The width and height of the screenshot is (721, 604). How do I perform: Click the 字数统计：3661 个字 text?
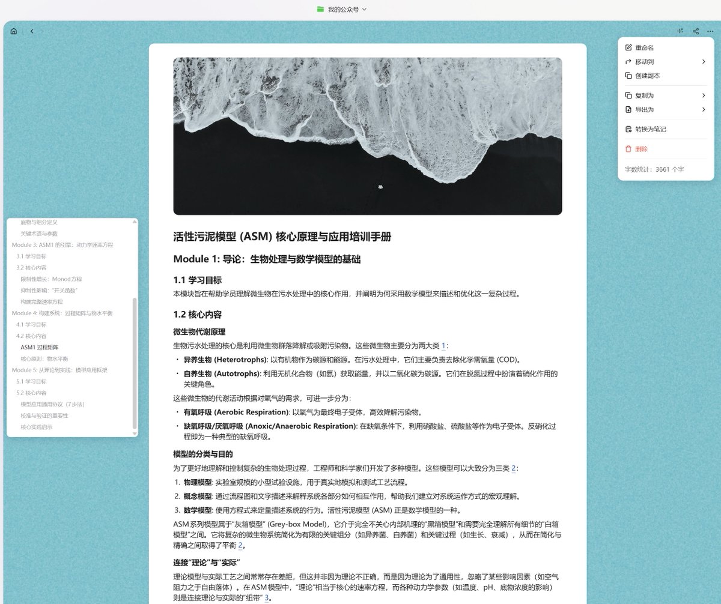[654, 169]
